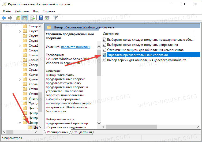Open the Вид menu
The height and width of the screenshot is (142, 202).
point(36,11)
